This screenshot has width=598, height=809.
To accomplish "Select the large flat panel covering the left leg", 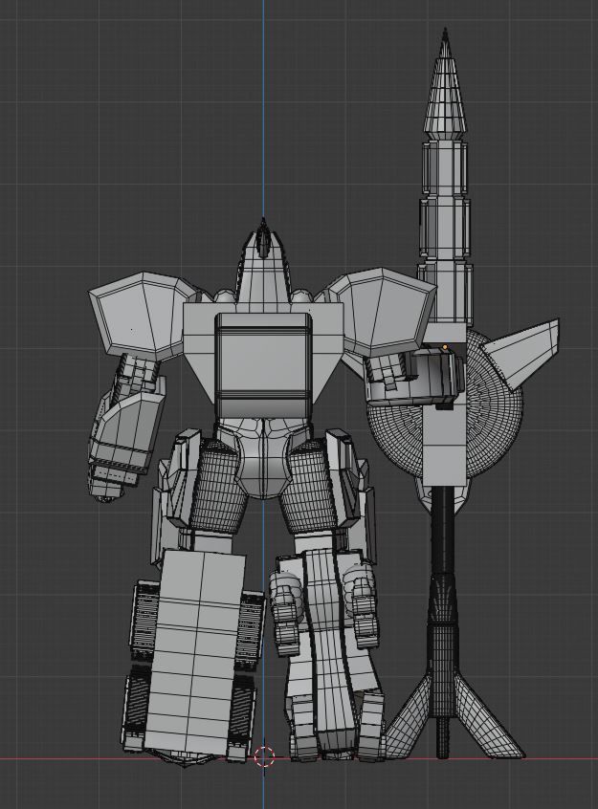I will [x=195, y=651].
